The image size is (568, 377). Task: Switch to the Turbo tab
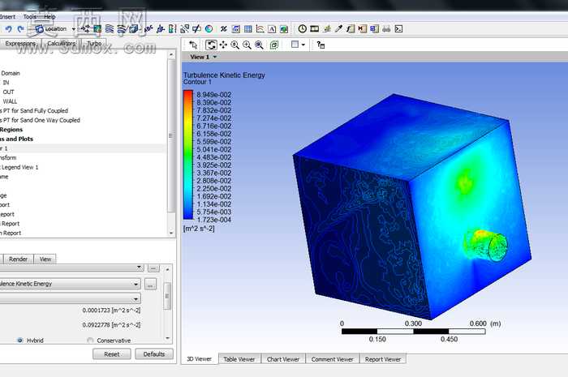click(x=94, y=44)
